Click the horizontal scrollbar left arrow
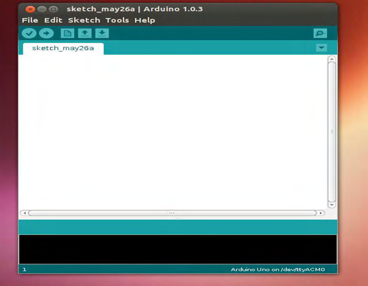The image size is (368, 286). pos(25,213)
